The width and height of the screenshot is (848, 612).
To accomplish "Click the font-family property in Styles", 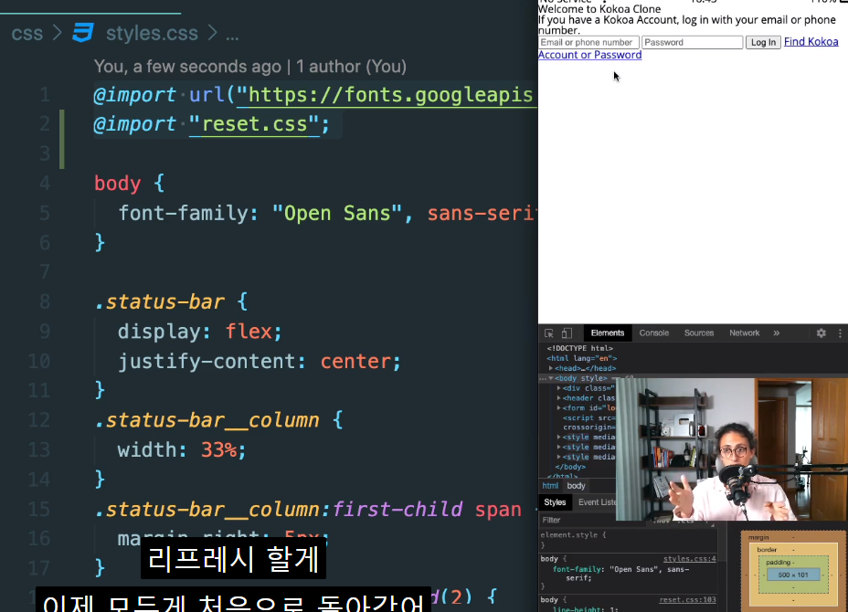I will point(577,569).
